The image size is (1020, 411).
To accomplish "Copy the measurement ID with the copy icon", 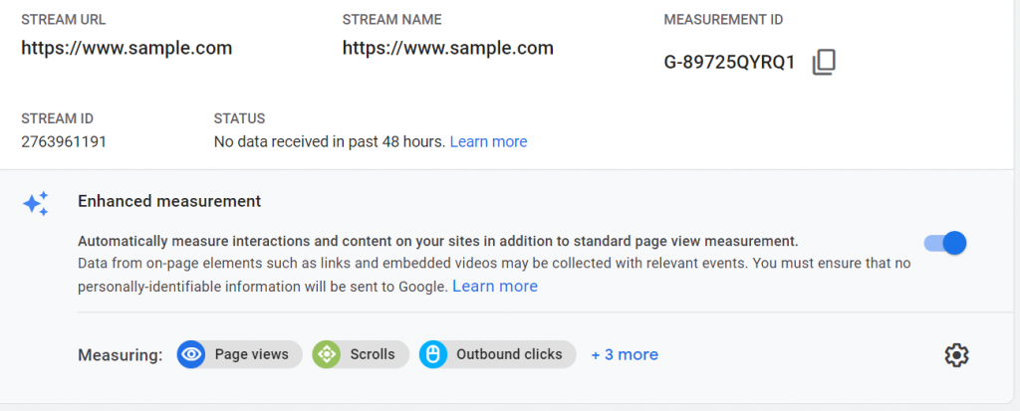I will click(824, 63).
